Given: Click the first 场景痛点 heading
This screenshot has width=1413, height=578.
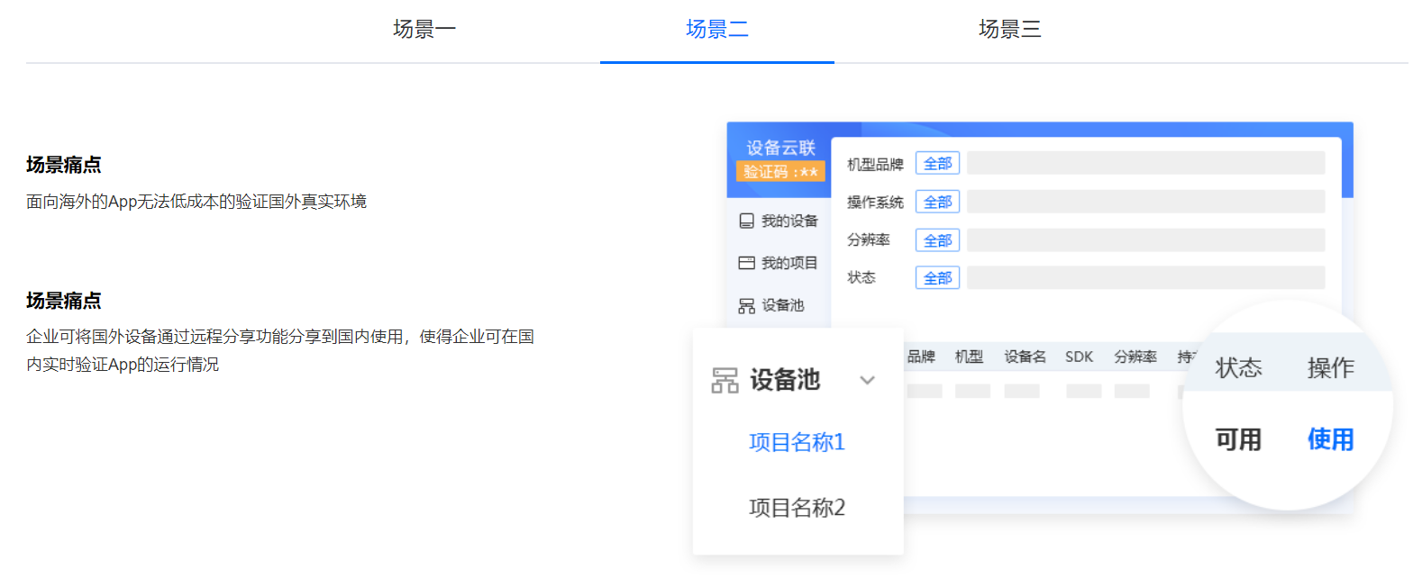Looking at the screenshot, I should point(64,165).
